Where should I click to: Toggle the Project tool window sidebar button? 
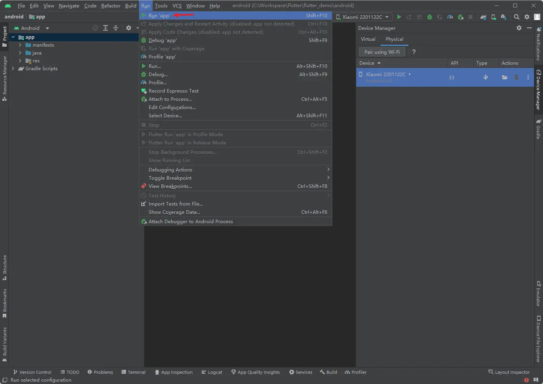pos(4,36)
